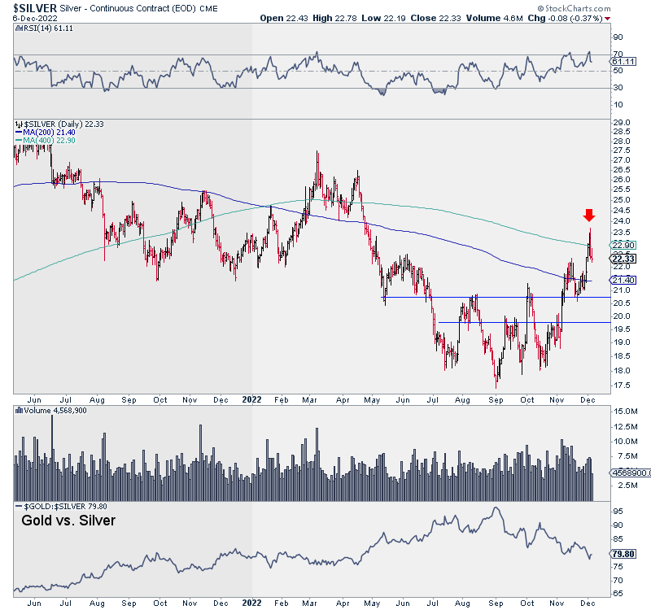Click the small red triangle beside Chg

pos(640,18)
